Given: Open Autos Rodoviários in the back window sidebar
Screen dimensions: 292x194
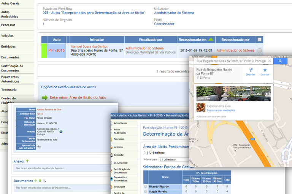Looking at the screenshot, I should click(x=10, y=14).
